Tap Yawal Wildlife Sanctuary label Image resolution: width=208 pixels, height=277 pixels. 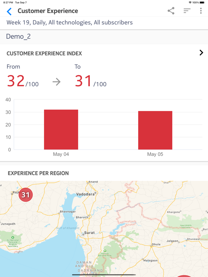pyautogui.click(x=186, y=226)
